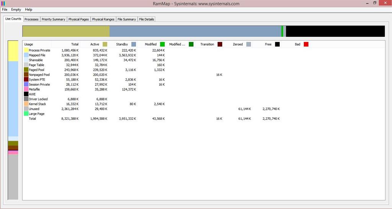
Task: Click the Standby column header label
Action: click(x=122, y=44)
